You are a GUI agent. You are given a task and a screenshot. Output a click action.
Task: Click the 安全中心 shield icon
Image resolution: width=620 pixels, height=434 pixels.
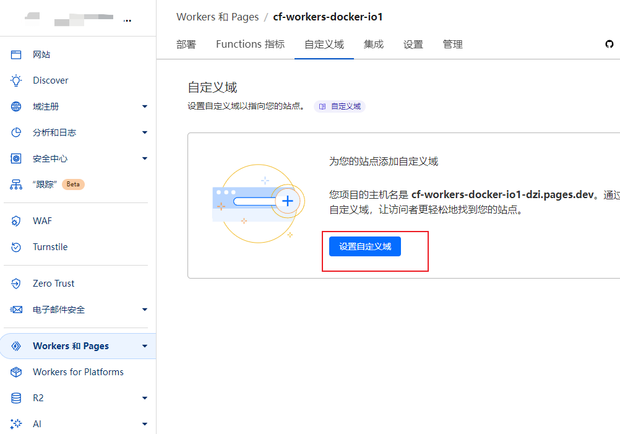(x=16, y=158)
